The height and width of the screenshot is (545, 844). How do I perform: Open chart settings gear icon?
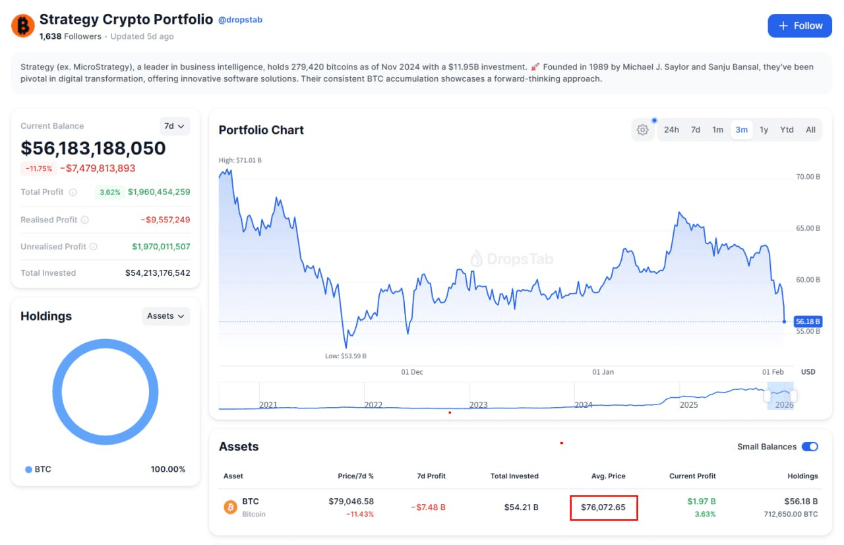pyautogui.click(x=642, y=130)
